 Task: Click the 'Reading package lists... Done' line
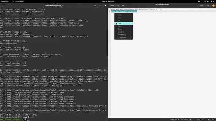tap(16, 117)
